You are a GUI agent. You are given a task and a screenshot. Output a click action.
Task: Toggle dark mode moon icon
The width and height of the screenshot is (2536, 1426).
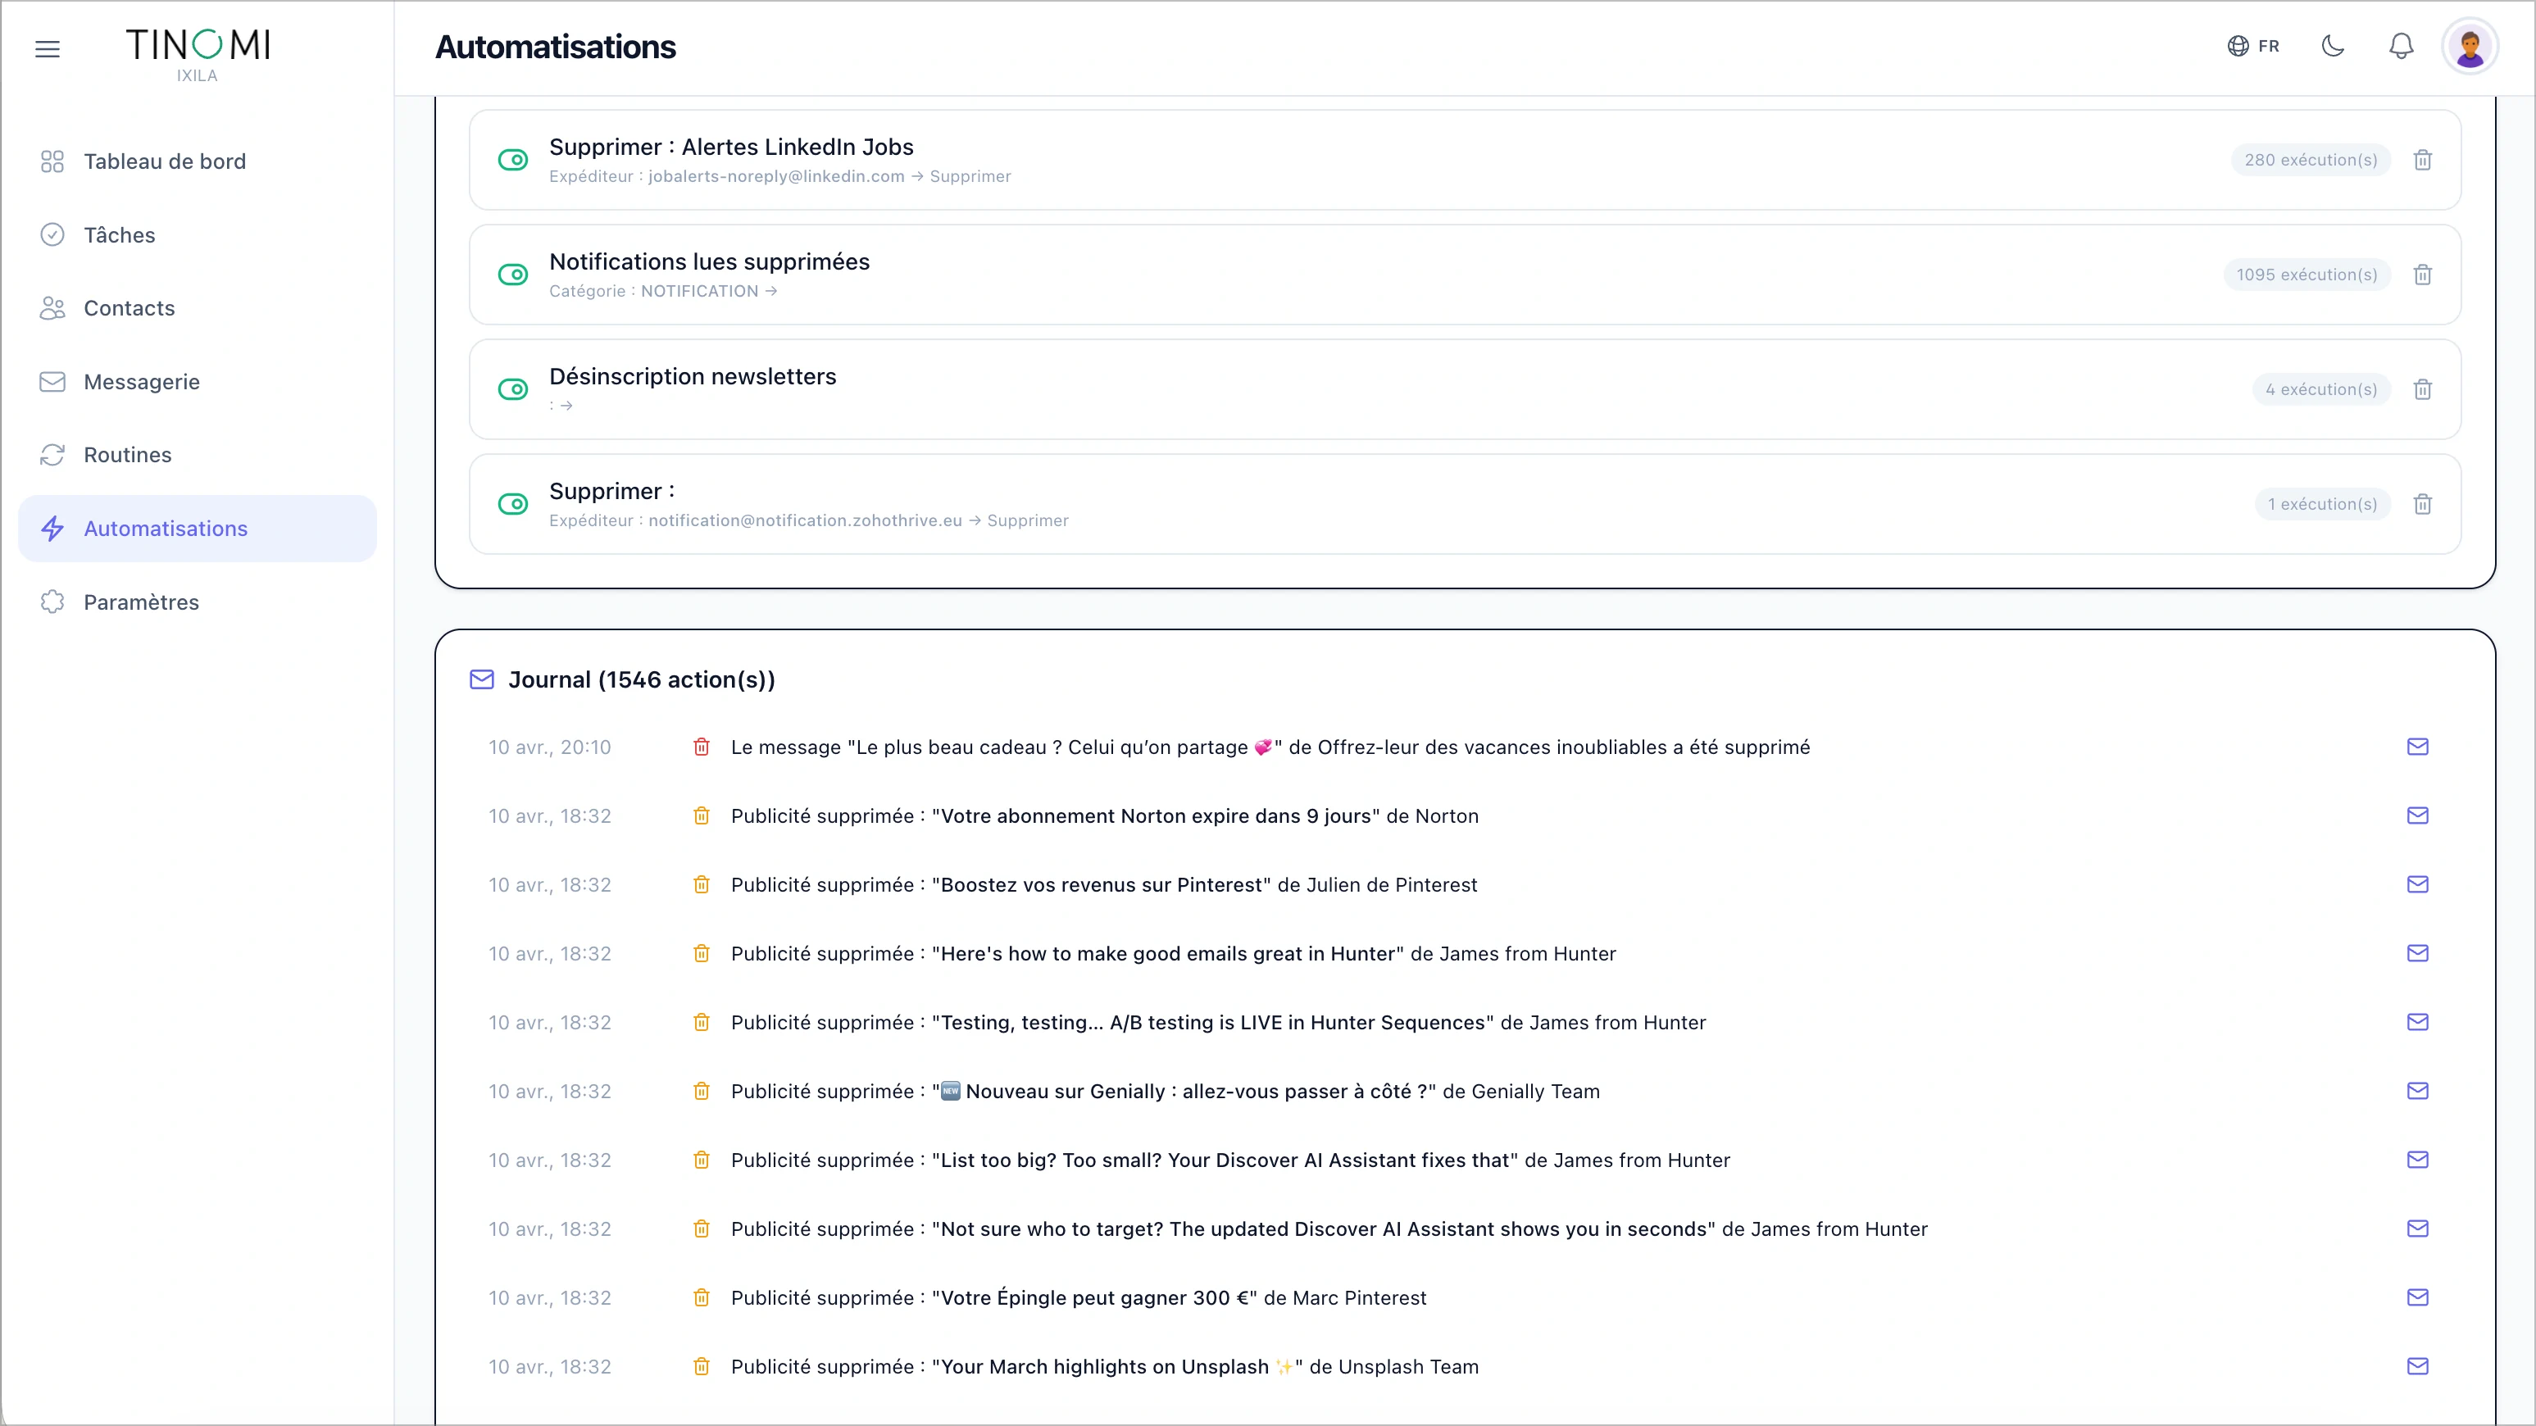(2334, 46)
